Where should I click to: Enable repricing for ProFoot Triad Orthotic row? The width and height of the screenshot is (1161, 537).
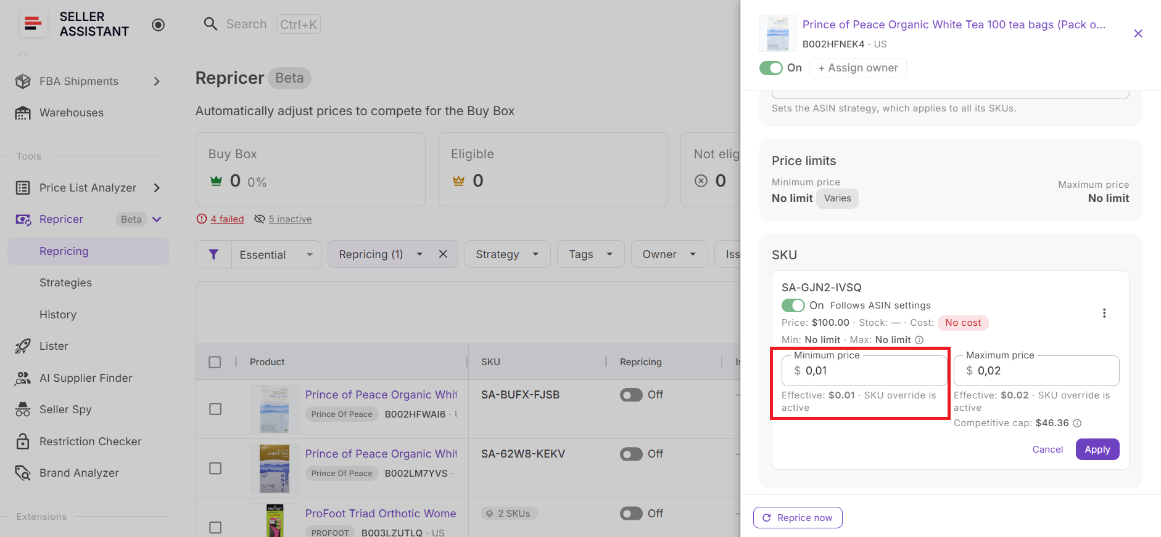(x=631, y=514)
